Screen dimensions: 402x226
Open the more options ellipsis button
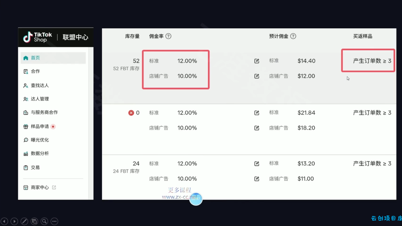[x=54, y=221]
